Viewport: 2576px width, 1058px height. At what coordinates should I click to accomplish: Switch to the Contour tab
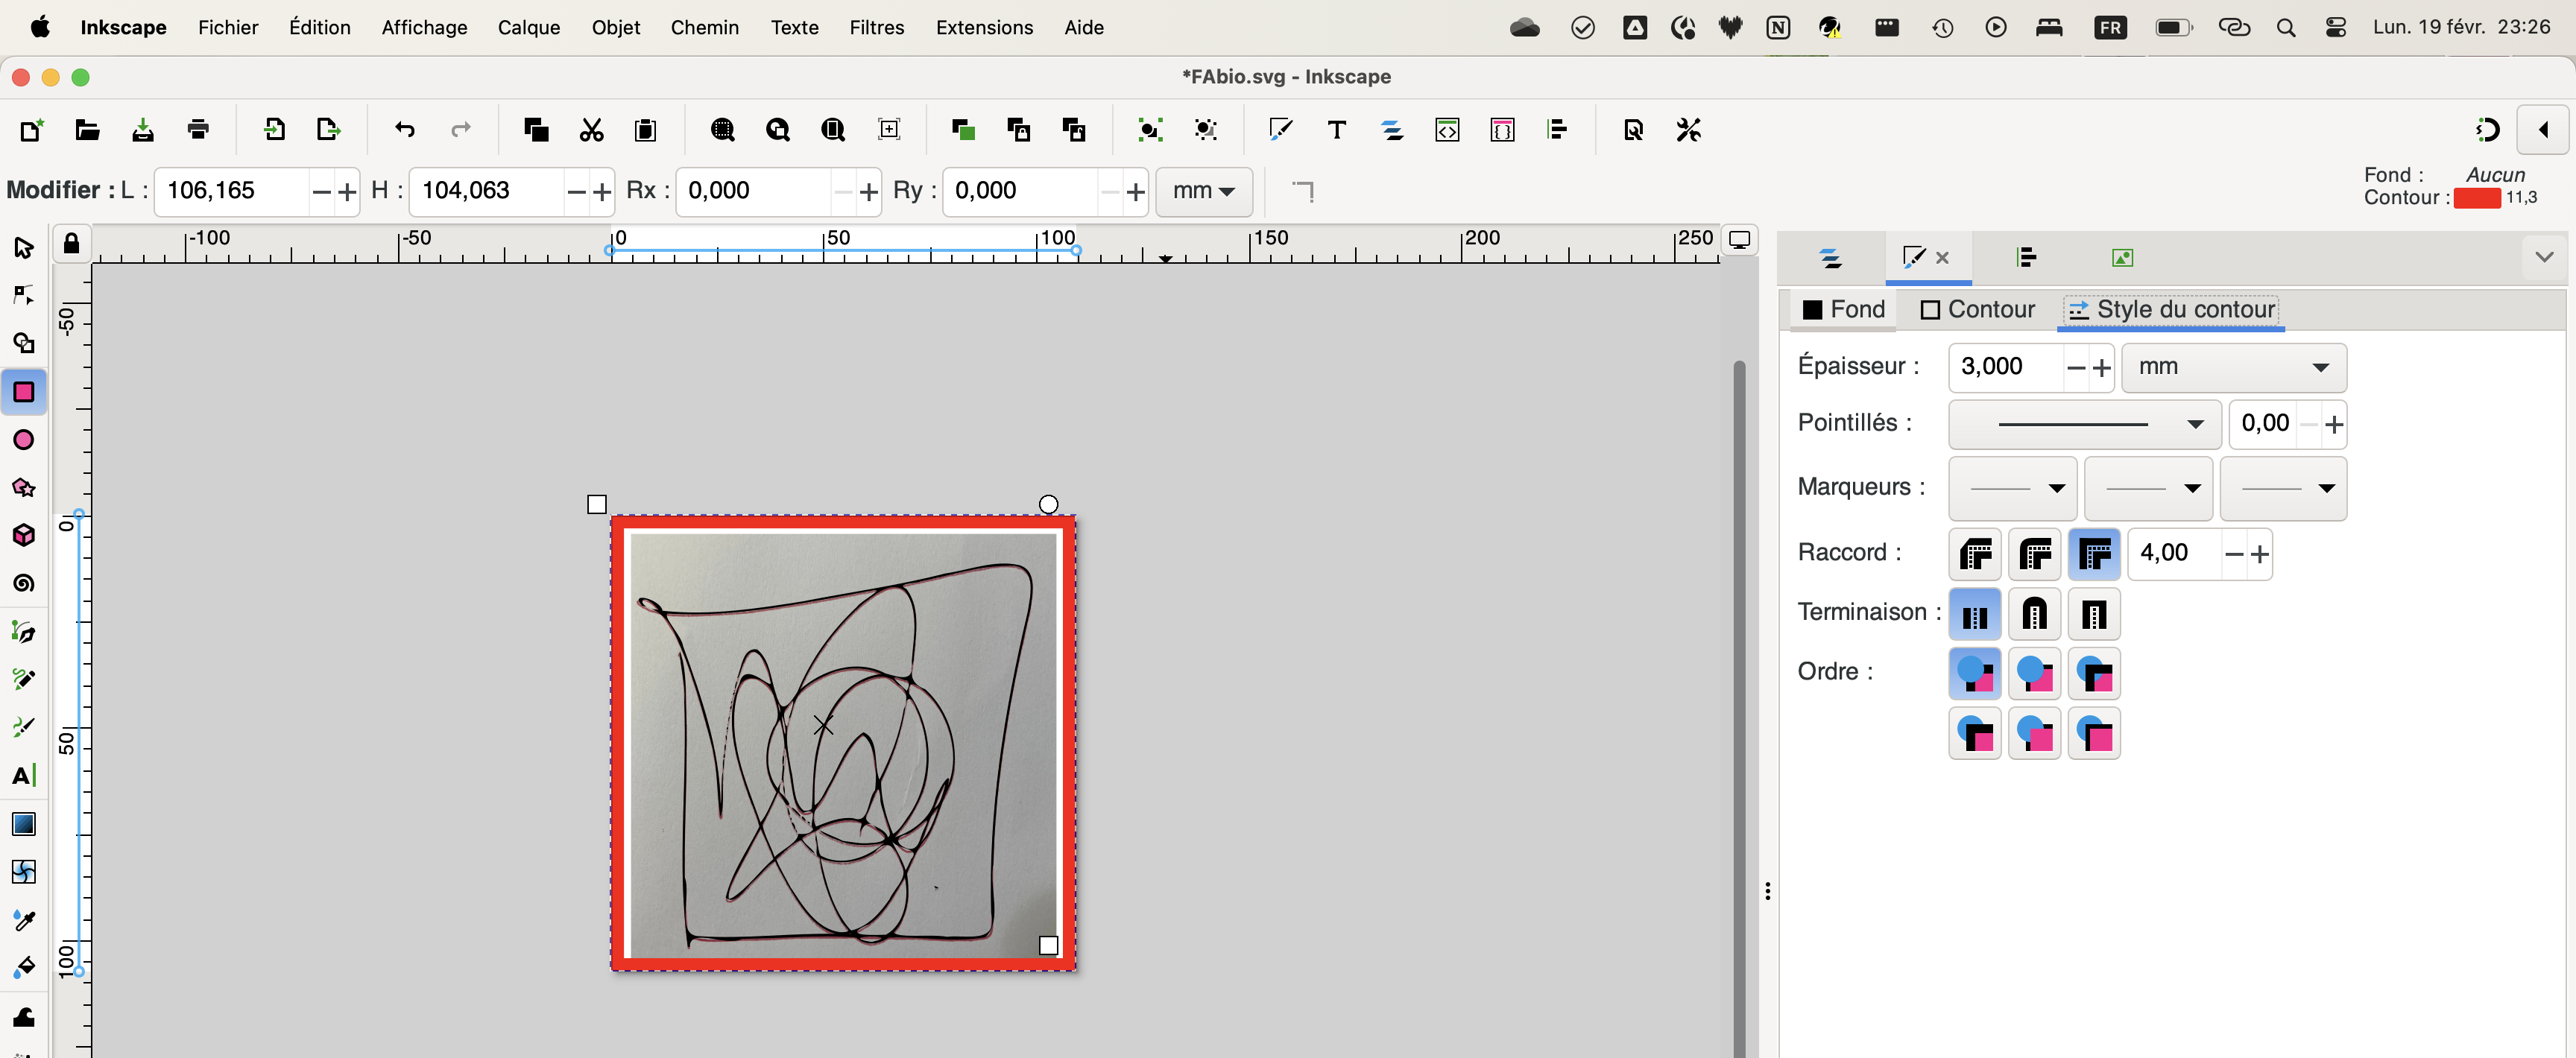coord(1977,310)
